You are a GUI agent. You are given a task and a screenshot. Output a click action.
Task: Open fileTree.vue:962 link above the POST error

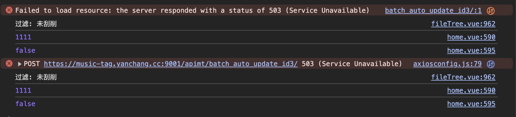(463, 24)
